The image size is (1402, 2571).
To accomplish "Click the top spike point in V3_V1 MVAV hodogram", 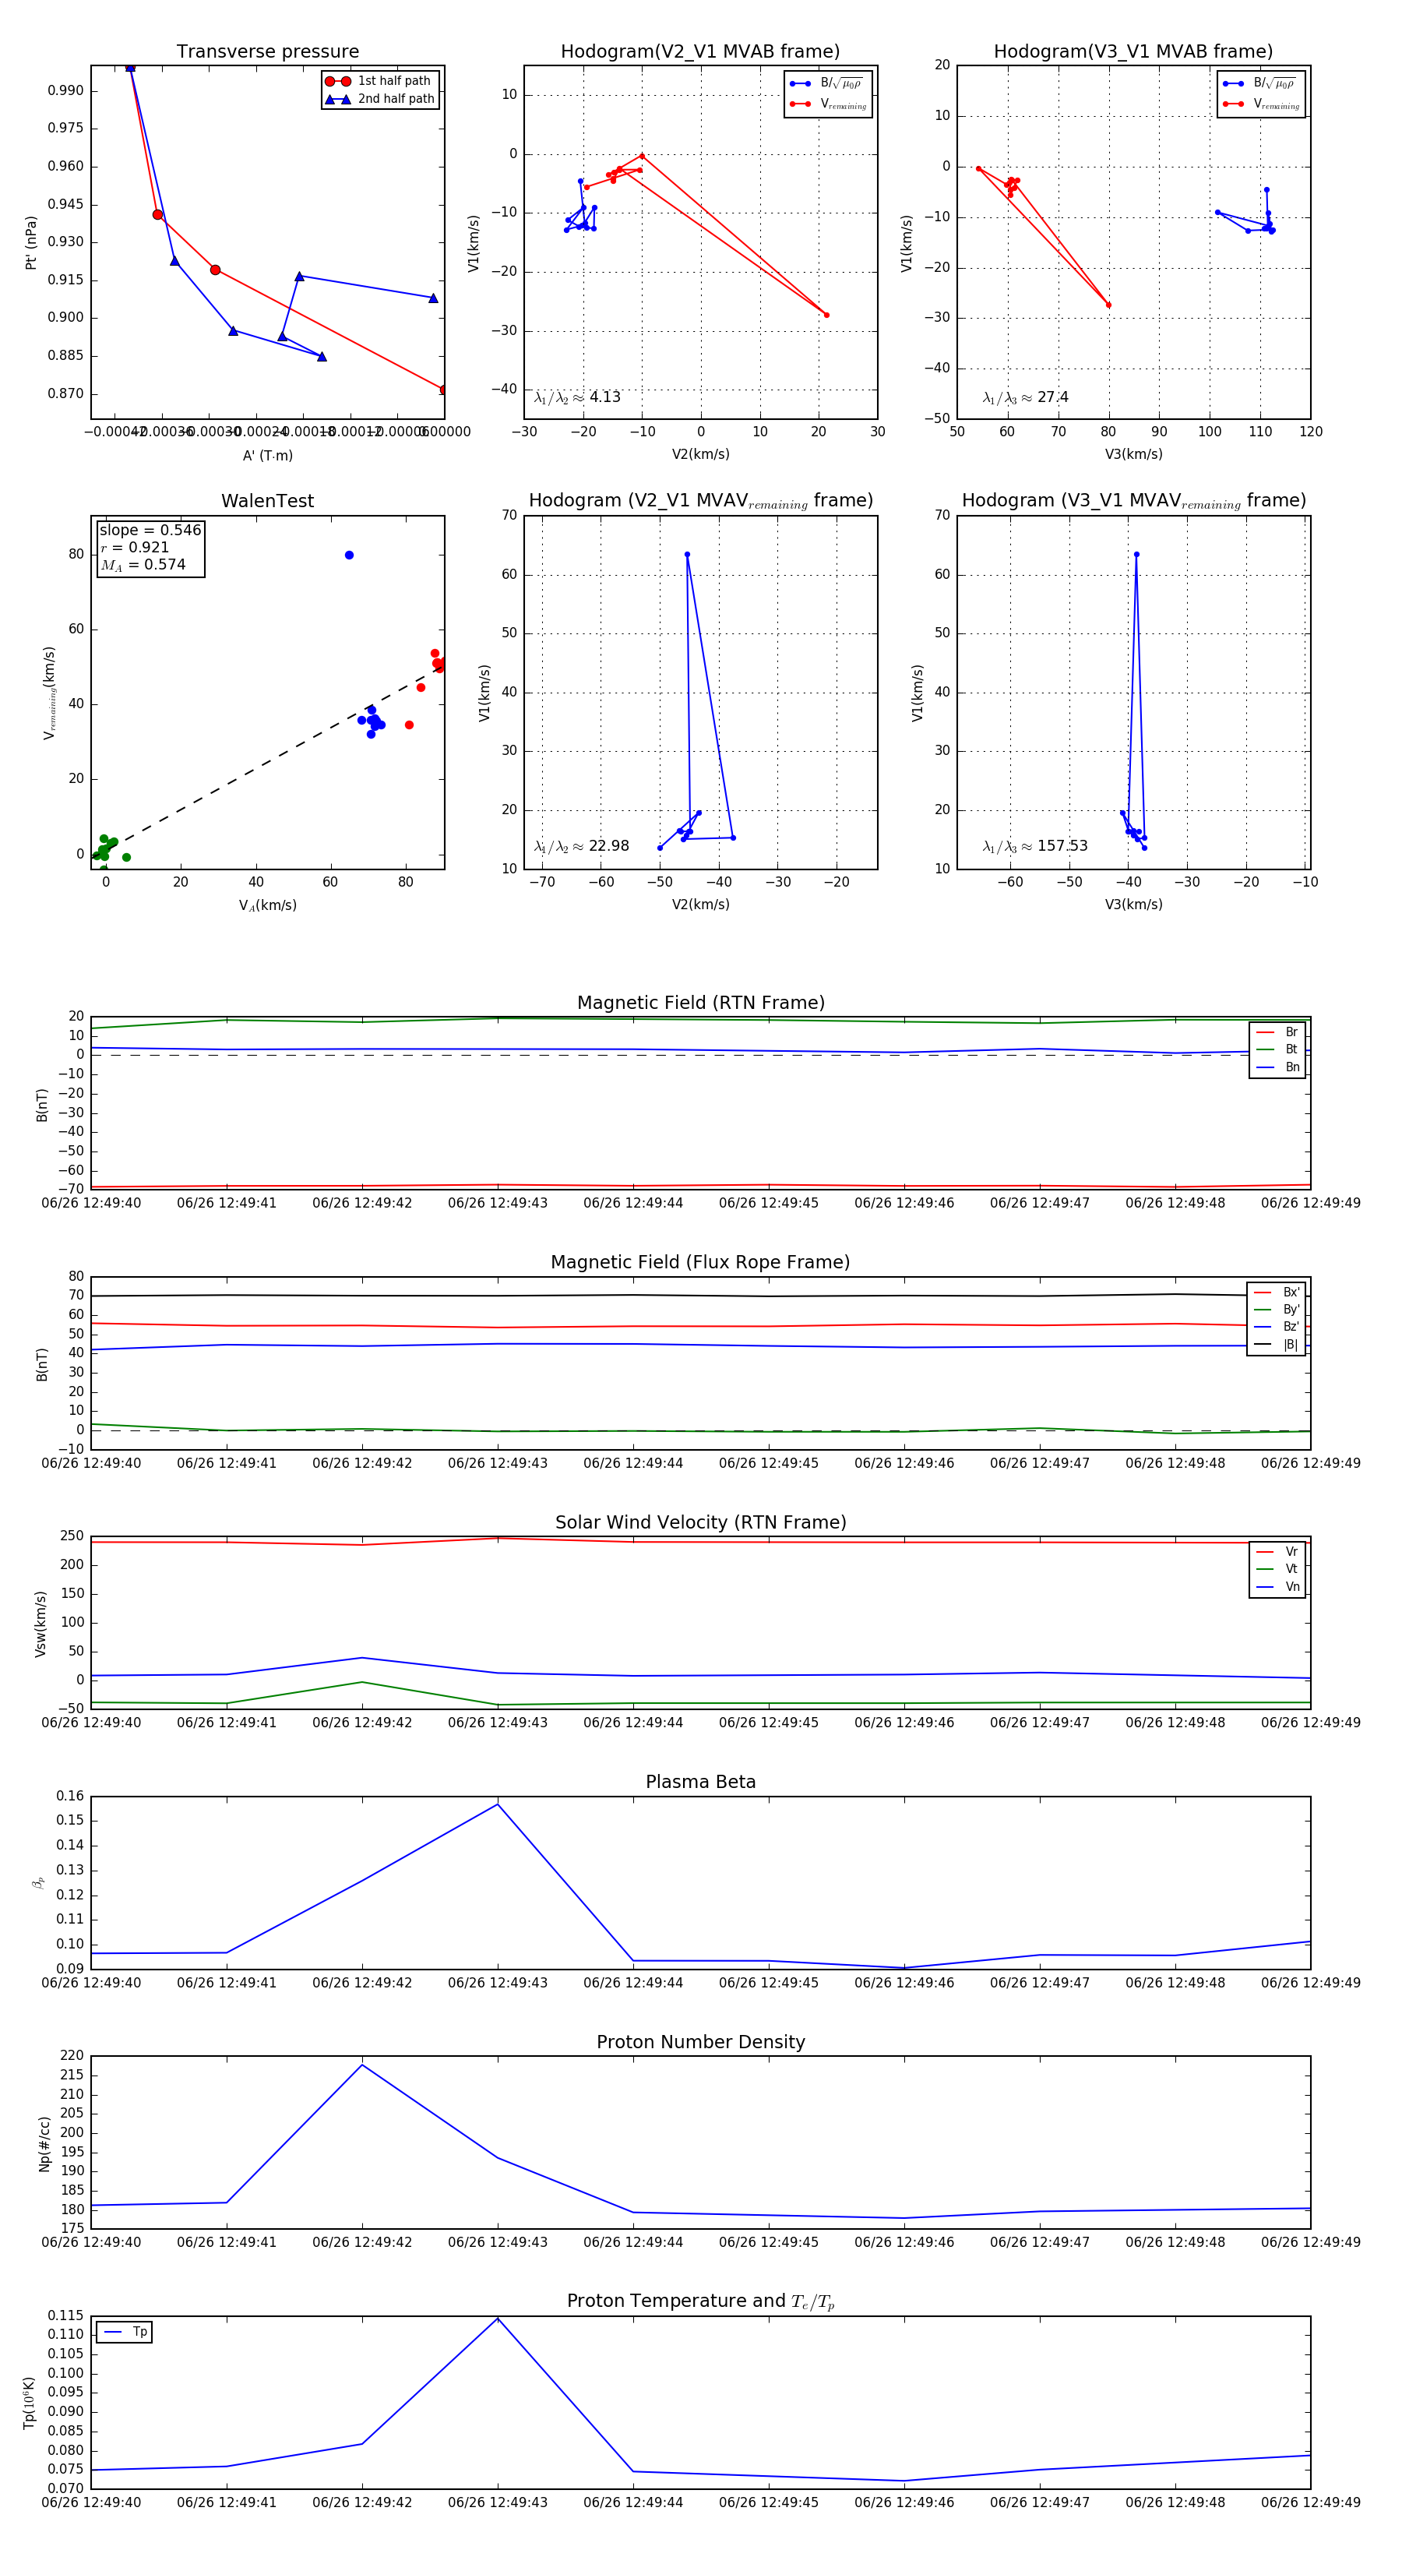I will (x=1136, y=554).
